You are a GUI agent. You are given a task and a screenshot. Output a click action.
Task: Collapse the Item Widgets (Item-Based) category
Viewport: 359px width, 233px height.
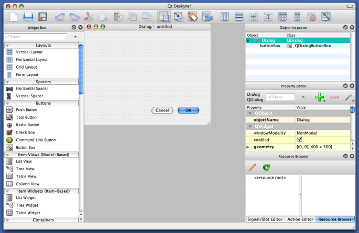7,192
